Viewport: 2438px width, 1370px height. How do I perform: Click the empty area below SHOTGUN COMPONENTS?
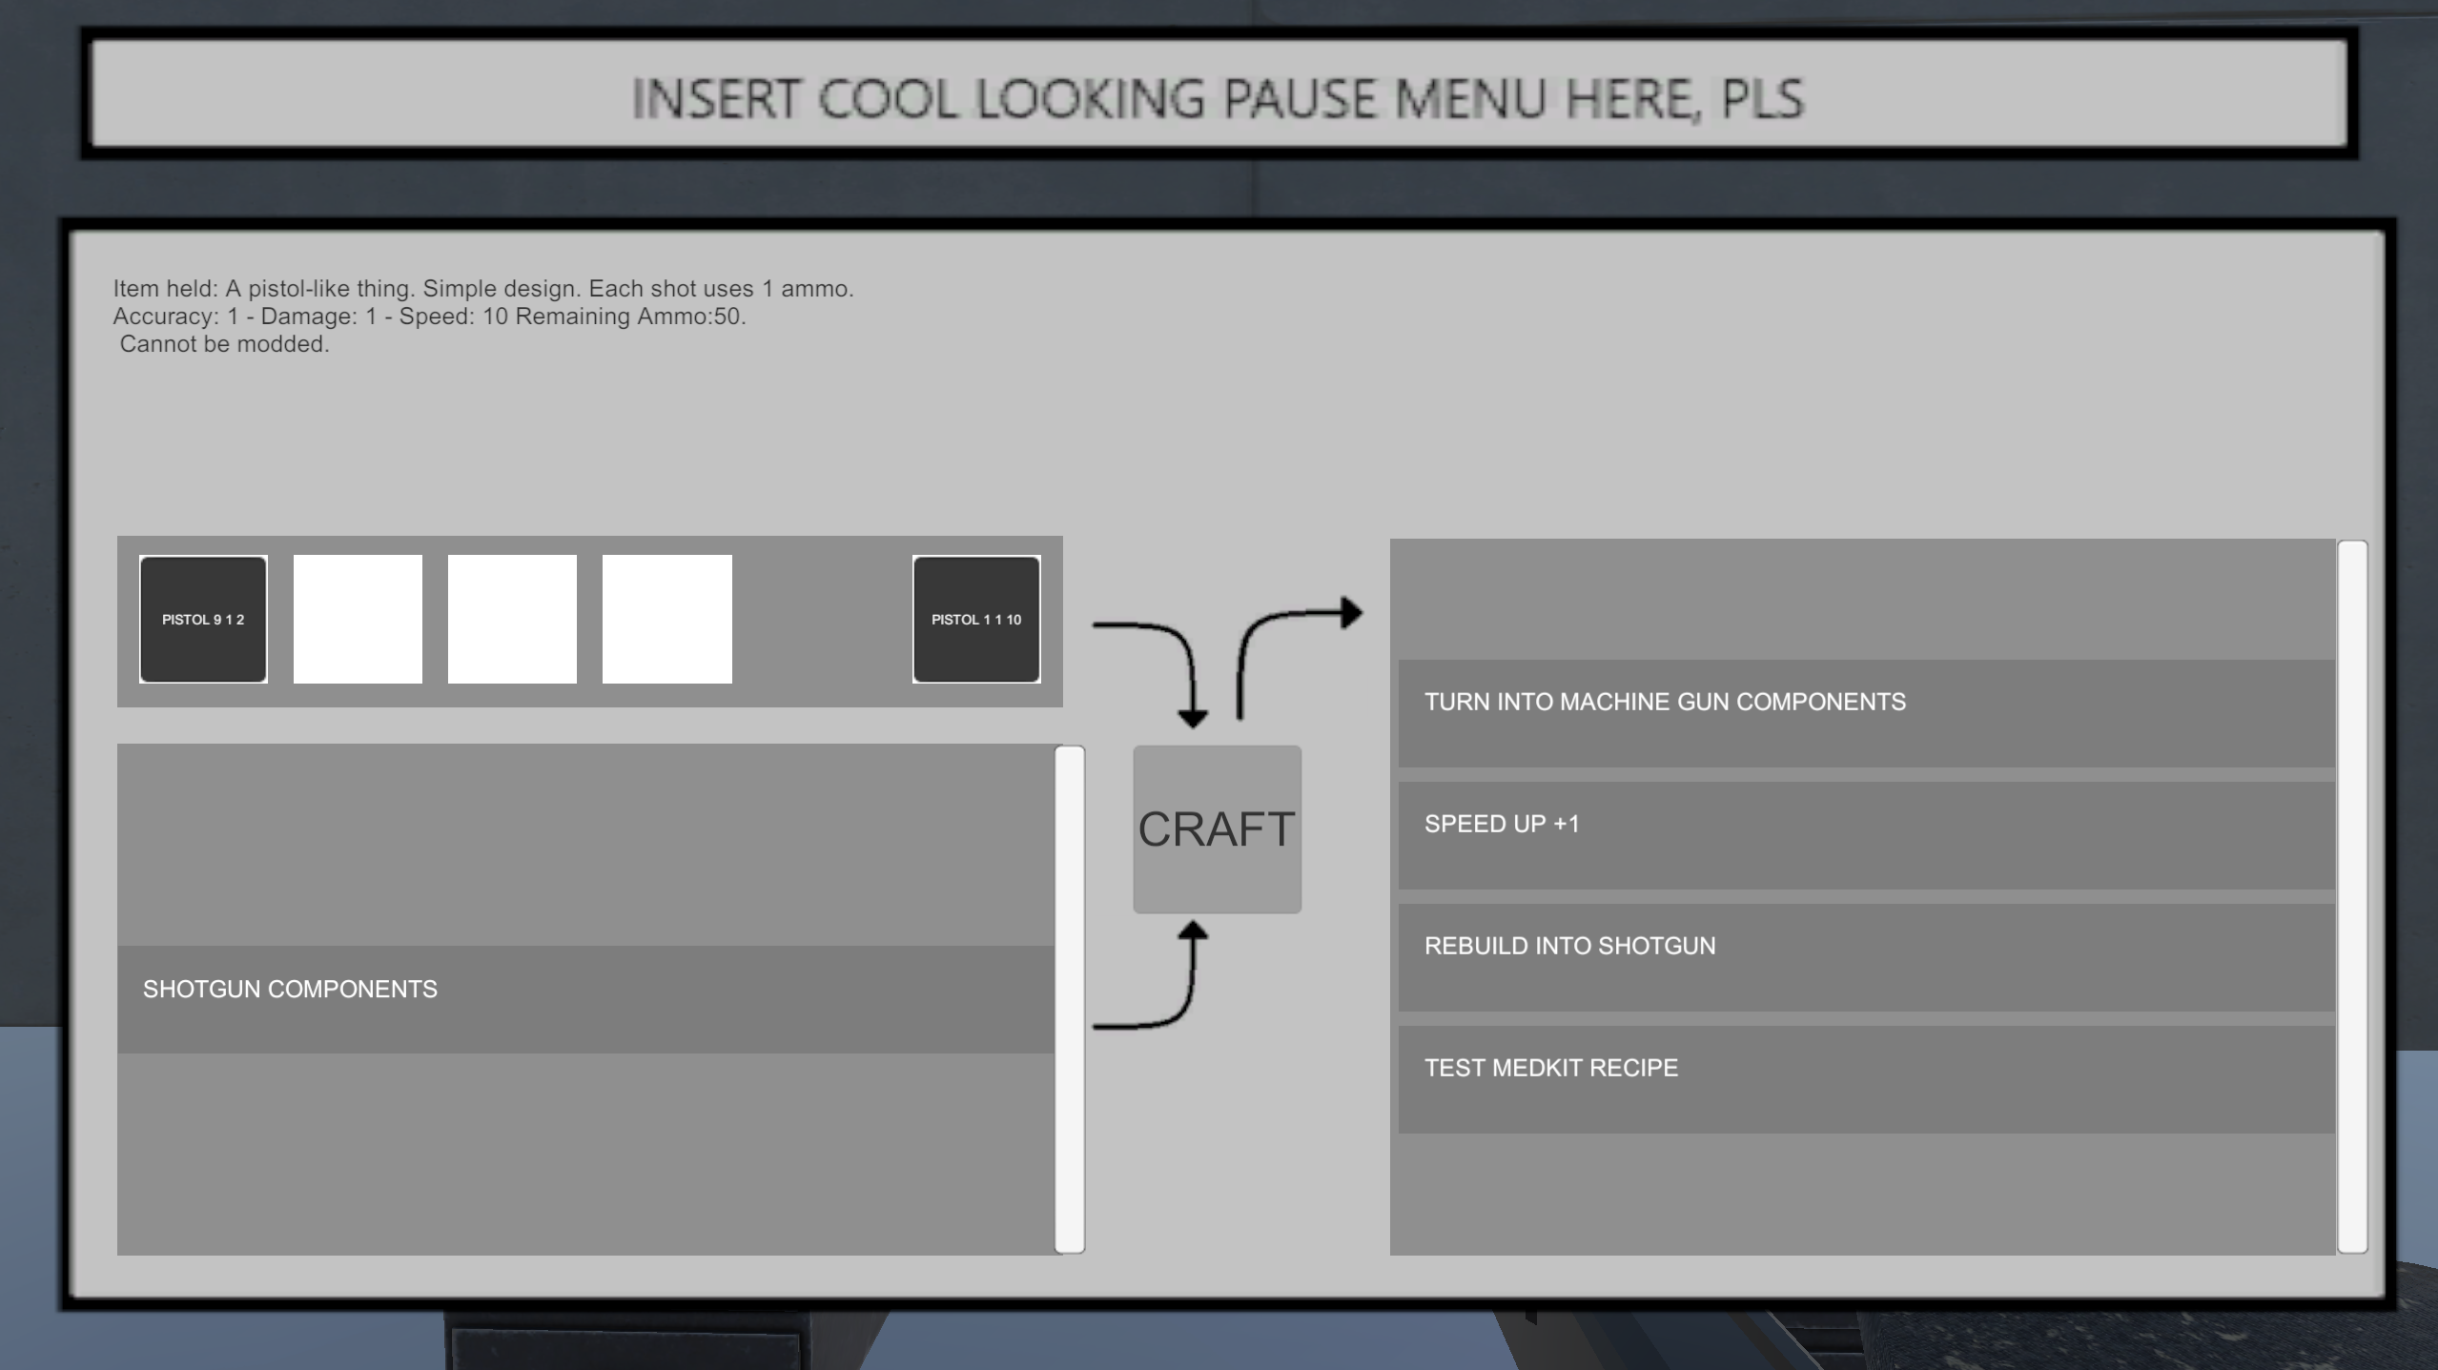coord(585,1154)
